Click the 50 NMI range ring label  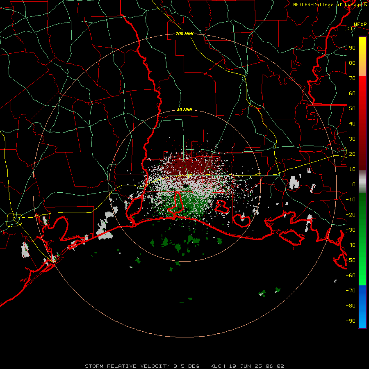pyautogui.click(x=184, y=109)
